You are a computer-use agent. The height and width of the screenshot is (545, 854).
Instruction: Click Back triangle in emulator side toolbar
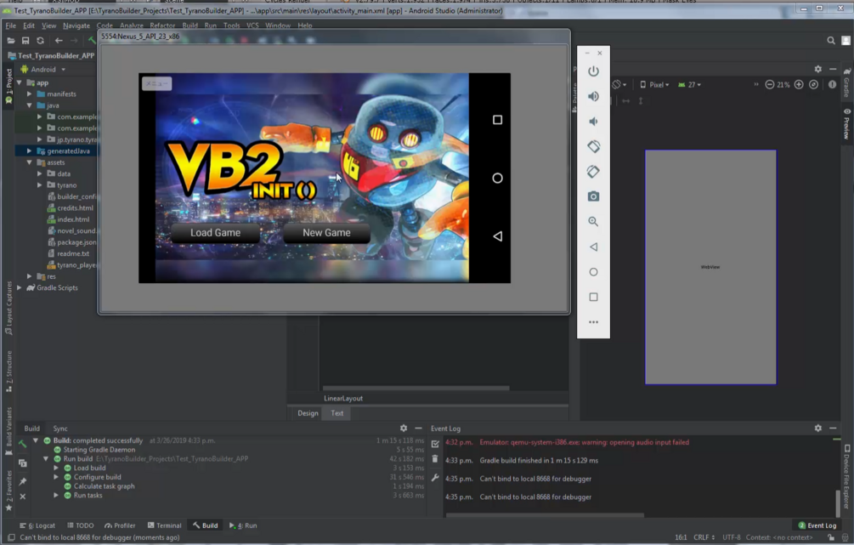point(593,247)
